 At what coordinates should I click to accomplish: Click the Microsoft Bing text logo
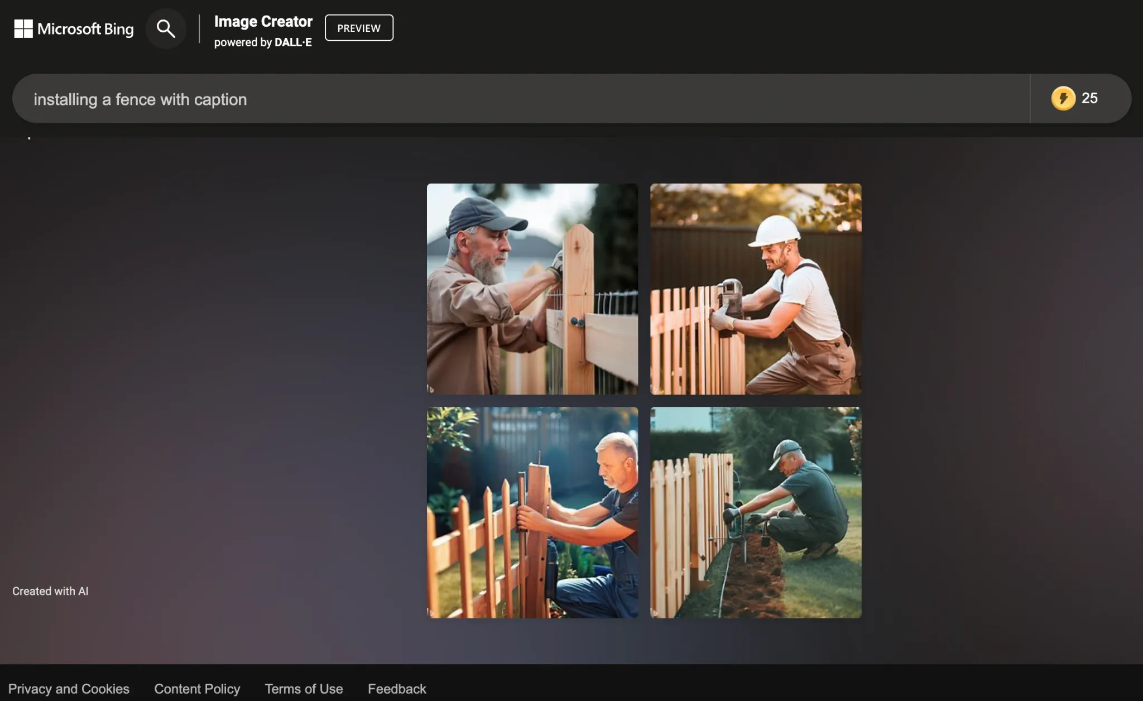85,29
